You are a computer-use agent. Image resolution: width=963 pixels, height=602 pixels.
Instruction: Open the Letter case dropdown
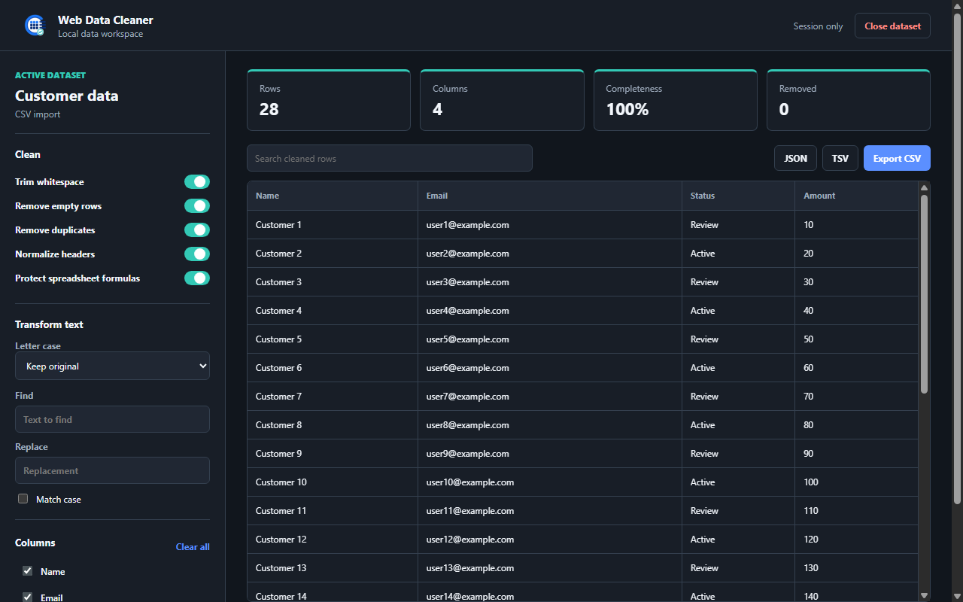click(x=112, y=366)
